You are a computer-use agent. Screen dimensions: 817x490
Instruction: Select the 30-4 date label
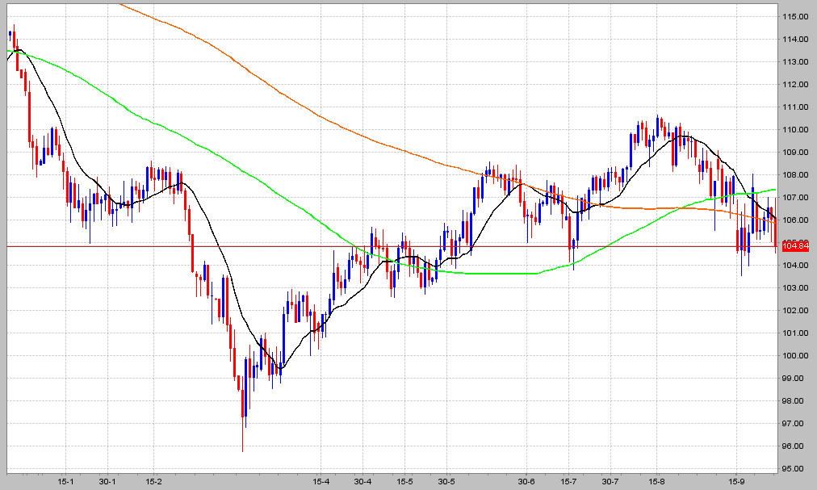click(x=363, y=482)
